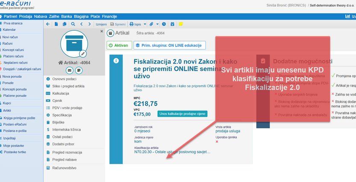Go to Prva stranica in sidebar
Image resolution: width=356 pixels, height=182 pixels.
pos(13,23)
